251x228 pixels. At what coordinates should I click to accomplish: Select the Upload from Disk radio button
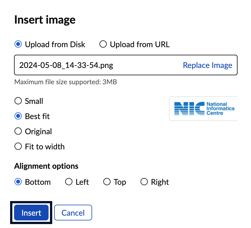[x=18, y=44]
